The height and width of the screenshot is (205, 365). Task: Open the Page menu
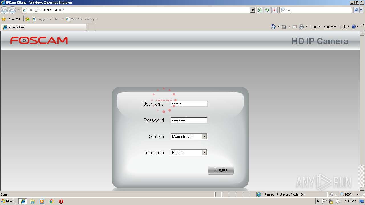(315, 27)
